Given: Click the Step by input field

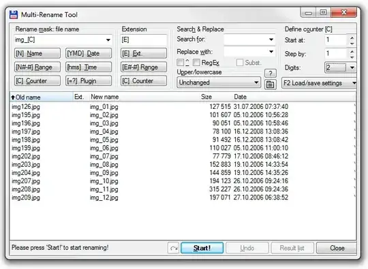Looking at the screenshot, I should point(336,54).
